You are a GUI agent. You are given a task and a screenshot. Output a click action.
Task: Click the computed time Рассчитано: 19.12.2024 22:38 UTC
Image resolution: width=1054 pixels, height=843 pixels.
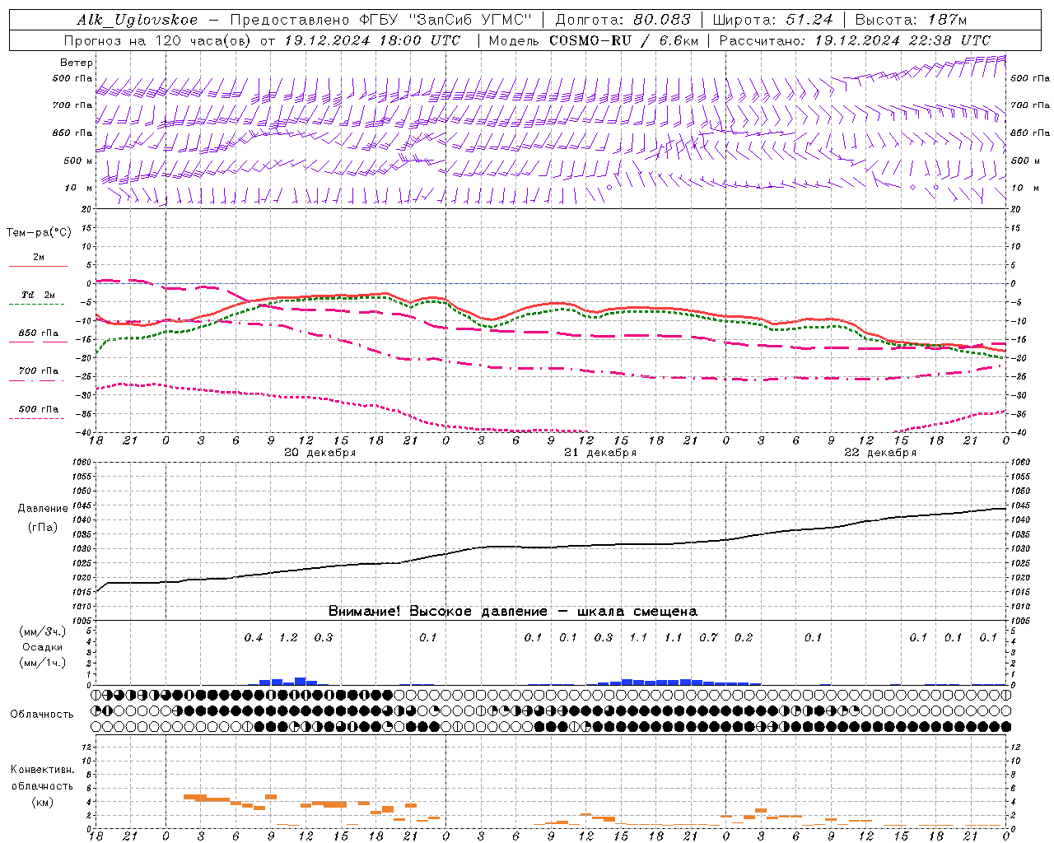tap(855, 40)
